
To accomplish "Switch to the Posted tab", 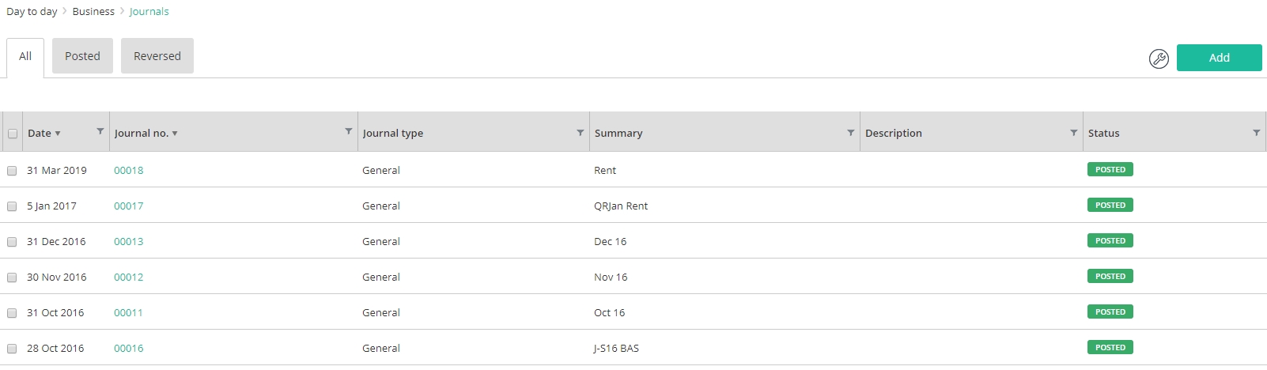I will coord(82,56).
